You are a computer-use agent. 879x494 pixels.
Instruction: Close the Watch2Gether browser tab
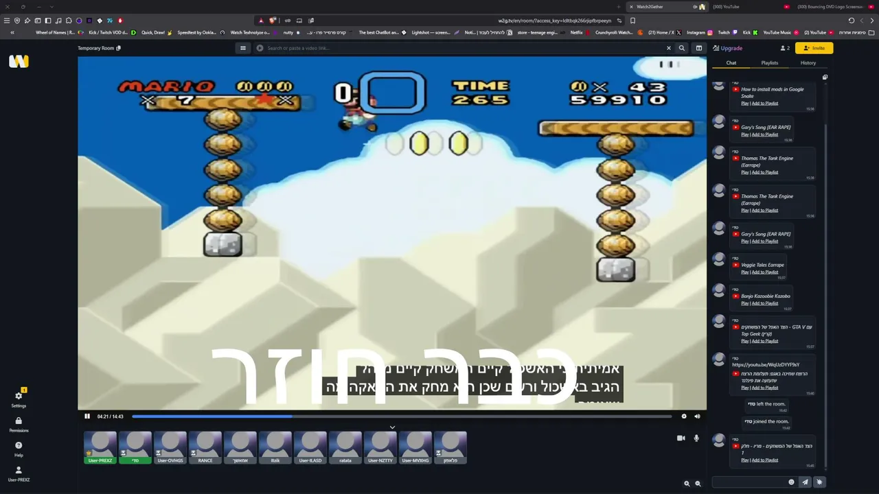click(x=631, y=7)
